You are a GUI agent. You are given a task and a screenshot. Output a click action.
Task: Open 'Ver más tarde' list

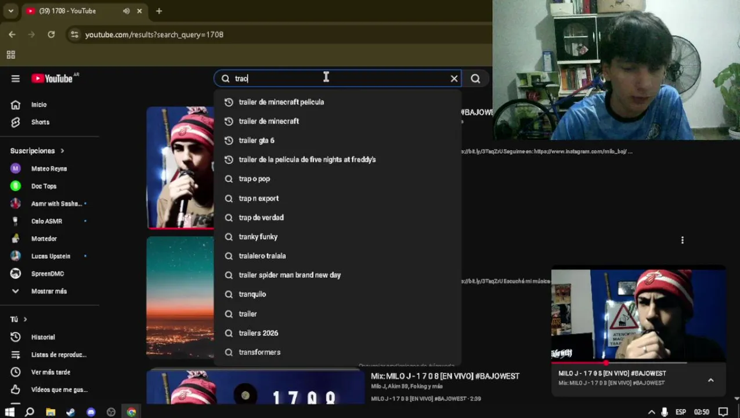coord(49,372)
